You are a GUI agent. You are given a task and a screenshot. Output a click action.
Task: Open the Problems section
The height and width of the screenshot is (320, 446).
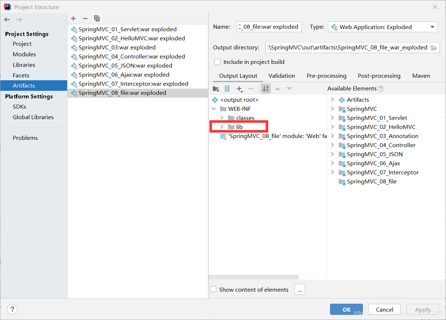[x=25, y=138]
